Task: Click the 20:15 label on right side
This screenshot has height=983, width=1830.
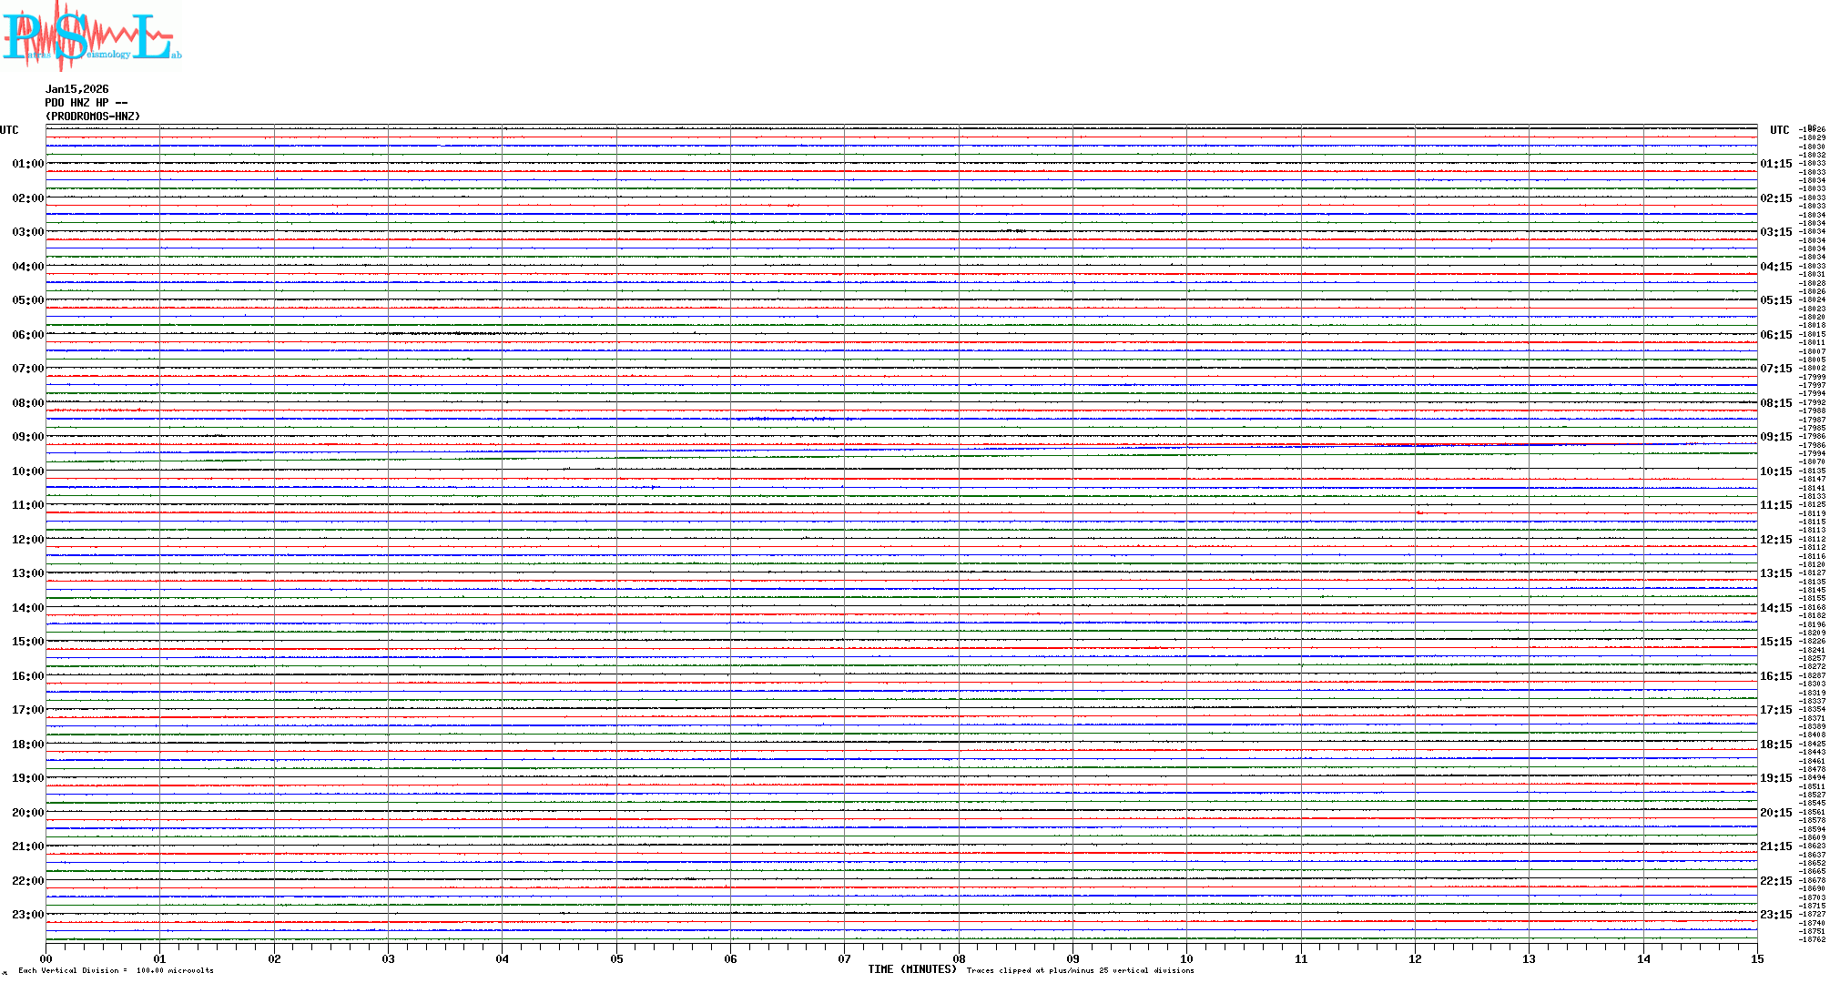Action: [x=1775, y=813]
